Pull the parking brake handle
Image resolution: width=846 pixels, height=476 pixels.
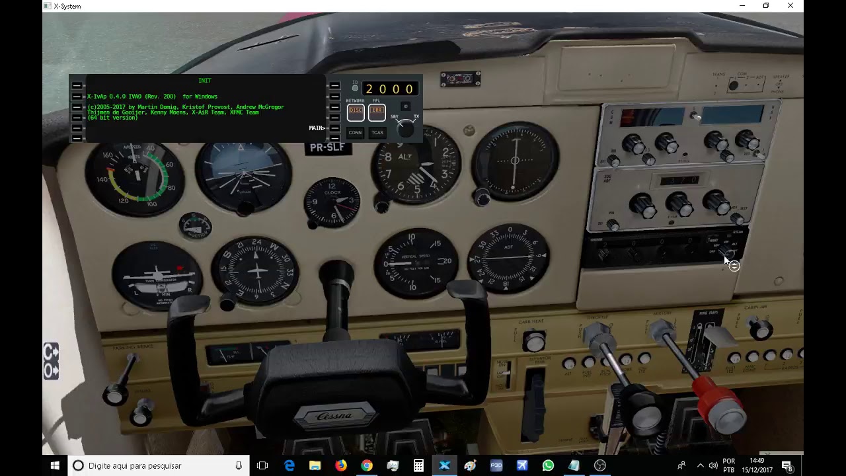115,395
